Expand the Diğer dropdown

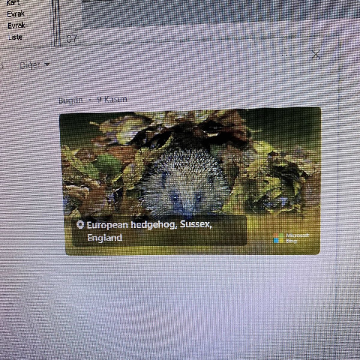(x=35, y=65)
